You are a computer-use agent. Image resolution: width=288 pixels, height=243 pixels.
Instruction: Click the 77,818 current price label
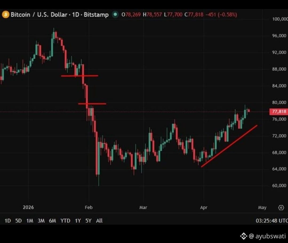point(279,112)
